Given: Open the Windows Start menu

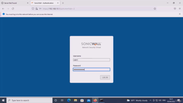Looking at the screenshot, I should click(x=3, y=100).
